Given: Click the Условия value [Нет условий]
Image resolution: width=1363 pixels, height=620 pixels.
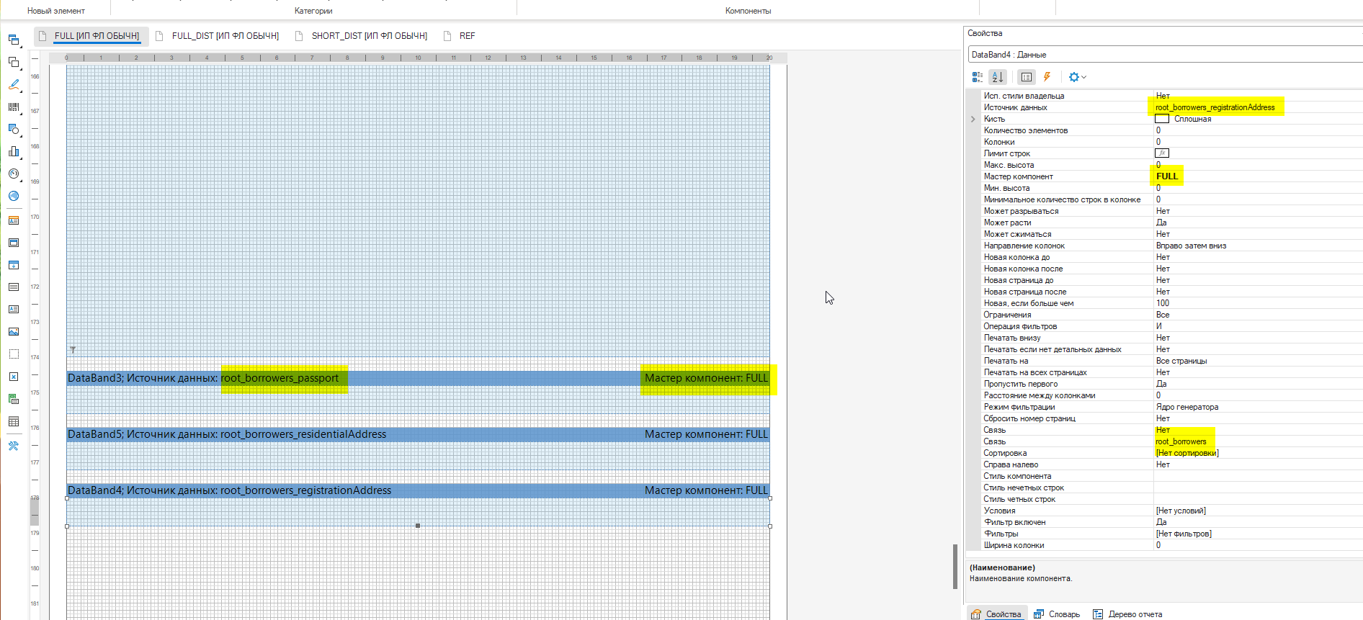Looking at the screenshot, I should coord(1181,511).
